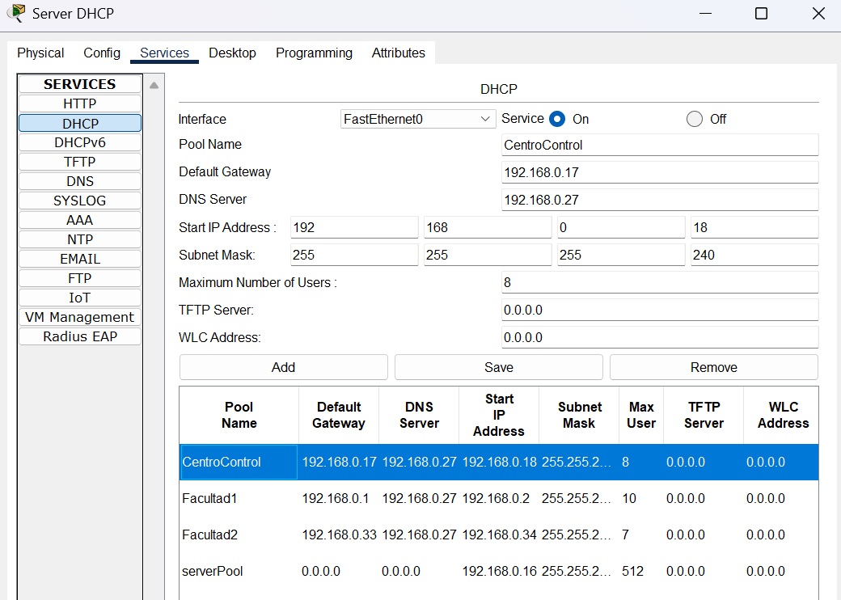
Task: Click Facultad2 start IP cell 192.168.0.34
Action: (x=499, y=535)
